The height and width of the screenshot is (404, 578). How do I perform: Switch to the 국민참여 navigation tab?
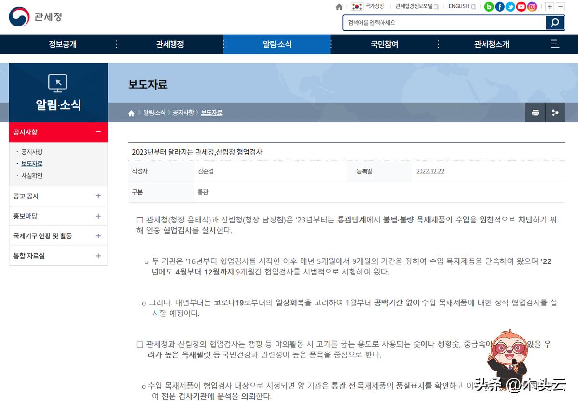(x=384, y=44)
